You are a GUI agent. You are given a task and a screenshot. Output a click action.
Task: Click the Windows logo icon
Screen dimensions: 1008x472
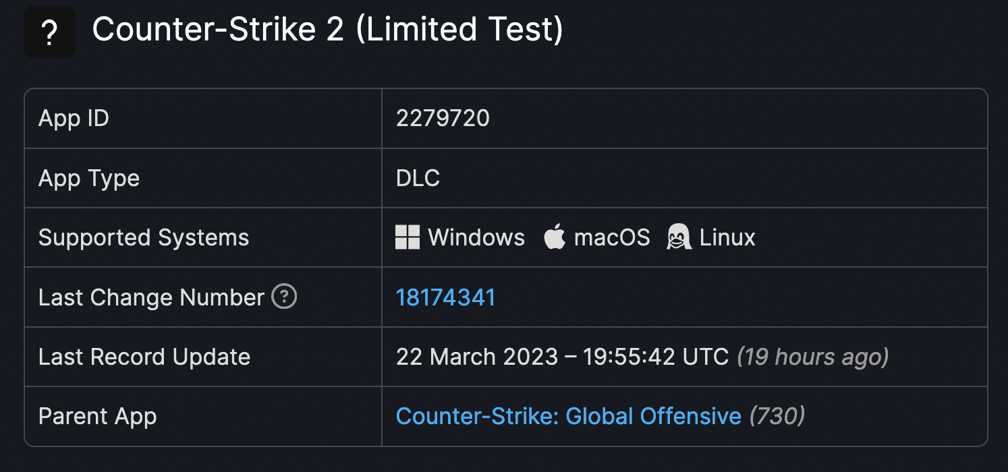click(x=408, y=237)
